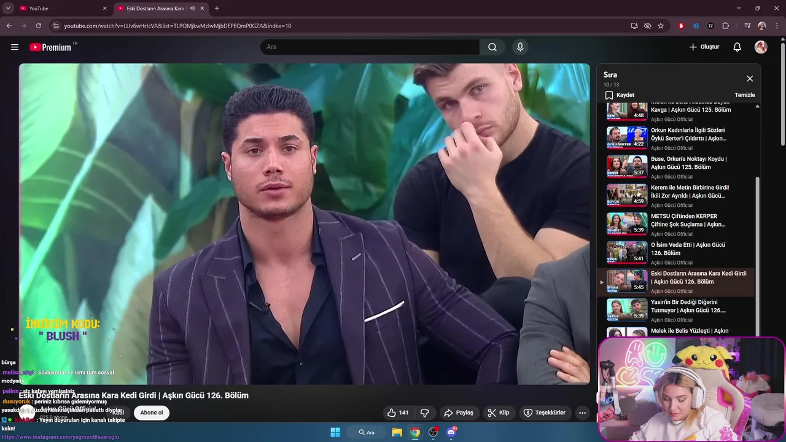Open the Windows Start menu

coord(335,432)
